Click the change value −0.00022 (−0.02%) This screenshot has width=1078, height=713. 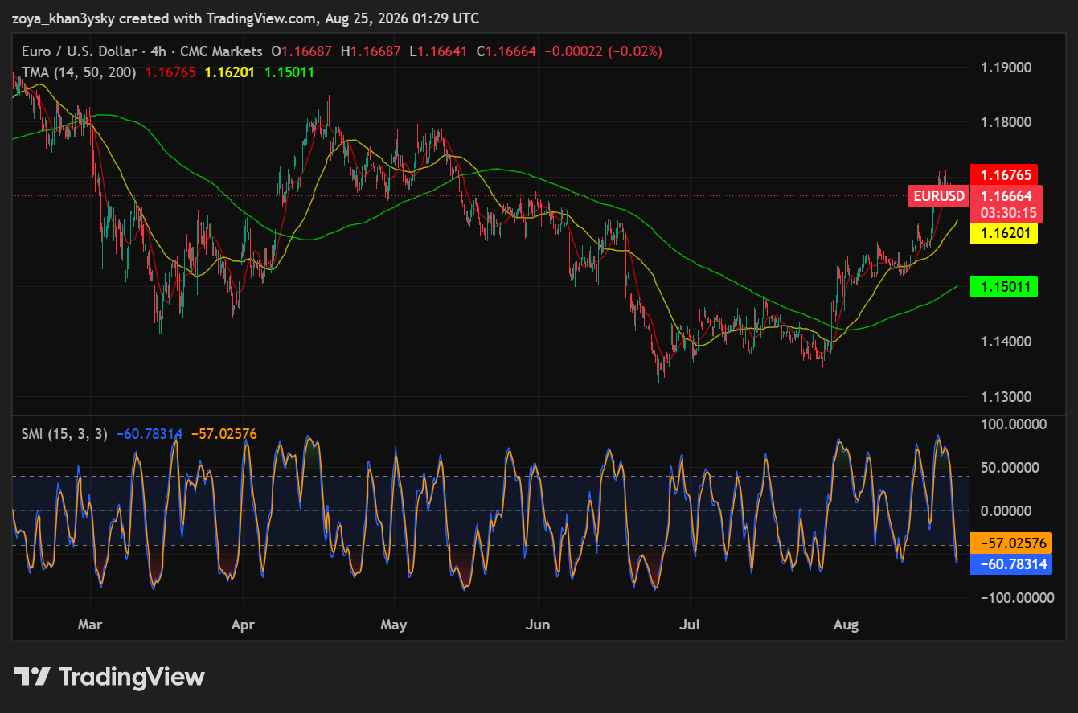tap(604, 51)
